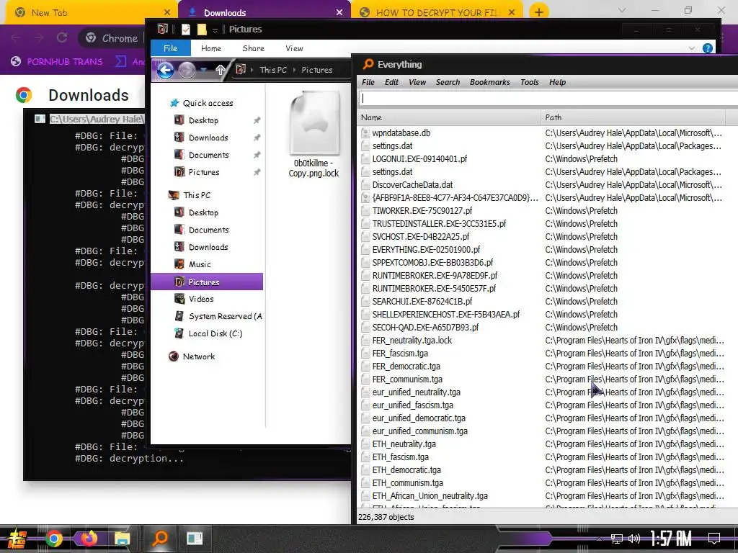738x553 pixels.
Task: Select EVERYTHING.EXE-02501900.pf result
Action: click(426, 250)
